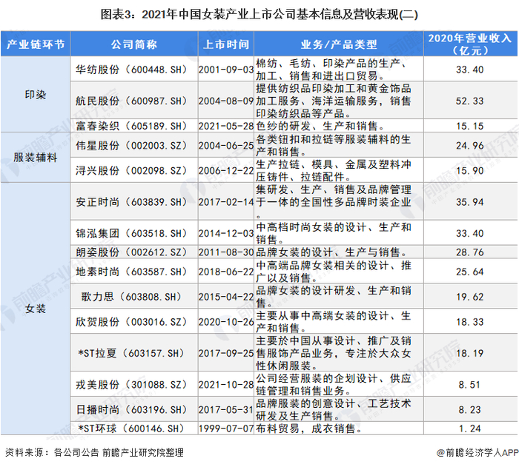Click 戎美股份（301088.SZ） company cell

click(133, 385)
